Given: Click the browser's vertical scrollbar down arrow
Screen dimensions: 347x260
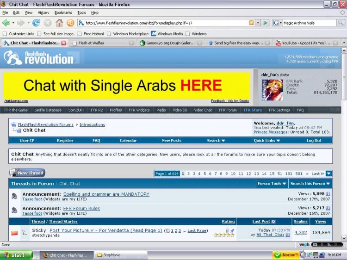Looking at the screenshot, I should point(344,238).
